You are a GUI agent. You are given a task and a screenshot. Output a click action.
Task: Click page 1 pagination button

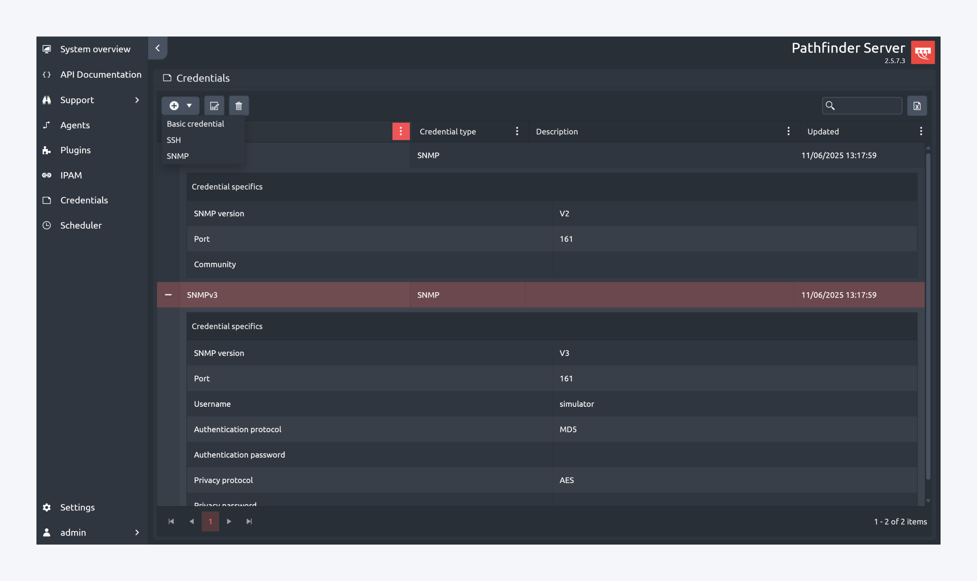pyautogui.click(x=210, y=521)
